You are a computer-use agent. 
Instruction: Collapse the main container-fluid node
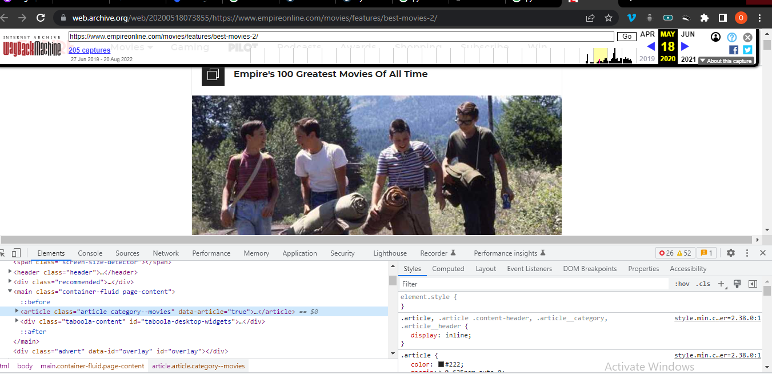pos(10,292)
